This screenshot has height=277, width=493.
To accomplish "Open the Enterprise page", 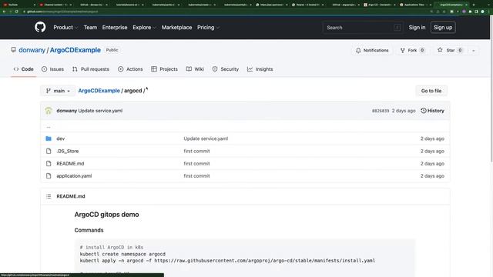I will pyautogui.click(x=115, y=28).
